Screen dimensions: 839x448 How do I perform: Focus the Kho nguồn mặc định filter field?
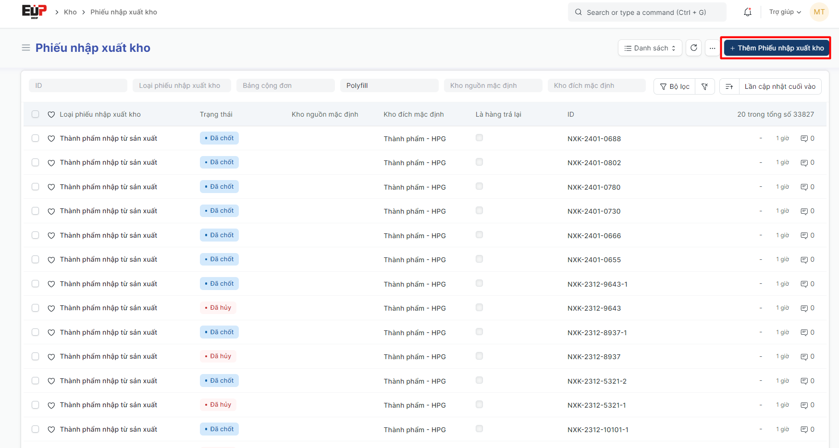(493, 85)
